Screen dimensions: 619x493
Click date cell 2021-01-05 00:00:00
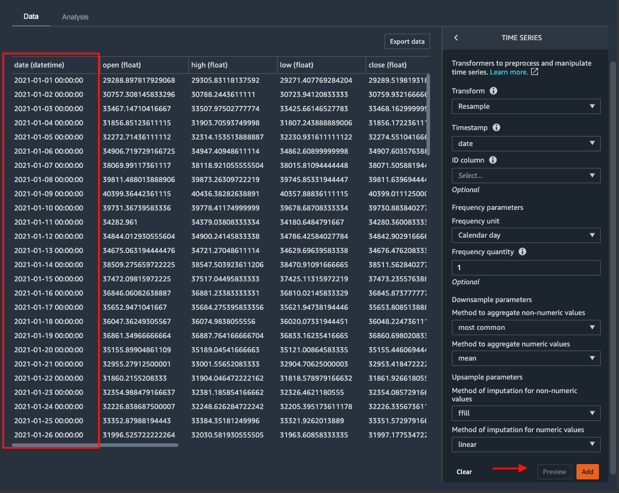(48, 137)
